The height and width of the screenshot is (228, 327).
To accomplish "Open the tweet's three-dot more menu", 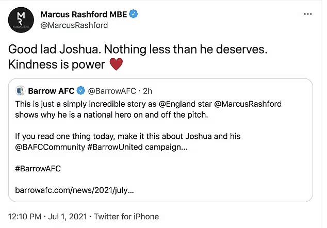I will [x=308, y=14].
